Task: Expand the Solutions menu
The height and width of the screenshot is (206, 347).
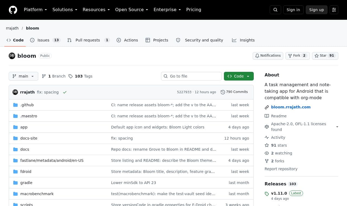Action: pos(65,10)
